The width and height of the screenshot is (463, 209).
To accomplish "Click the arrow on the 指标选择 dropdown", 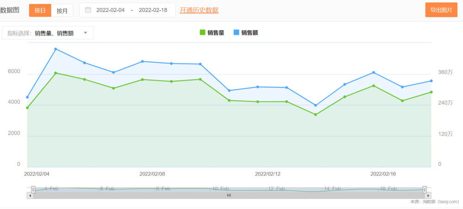I will [x=85, y=33].
